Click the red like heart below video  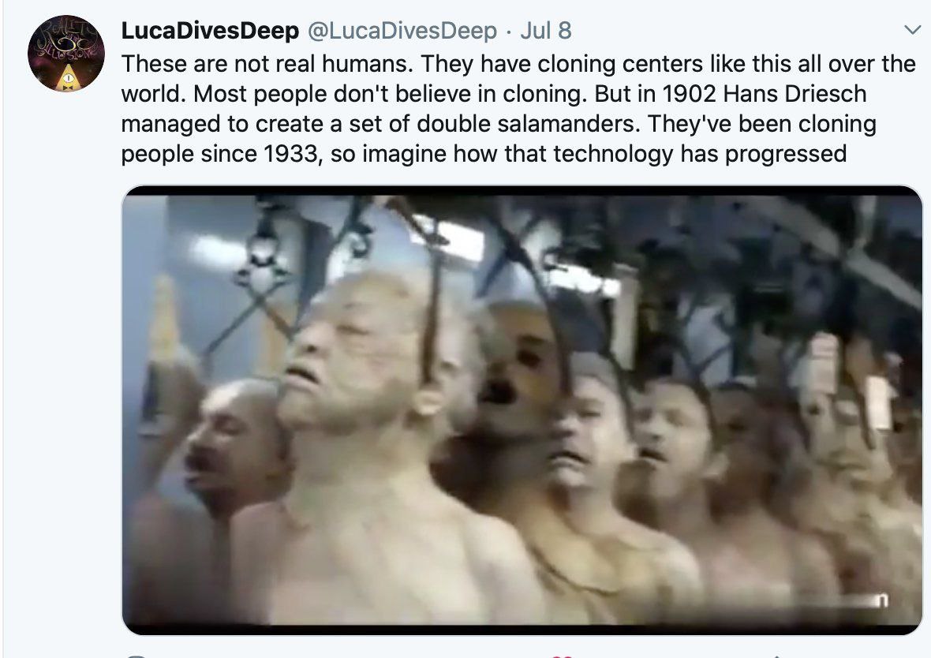coord(562,656)
